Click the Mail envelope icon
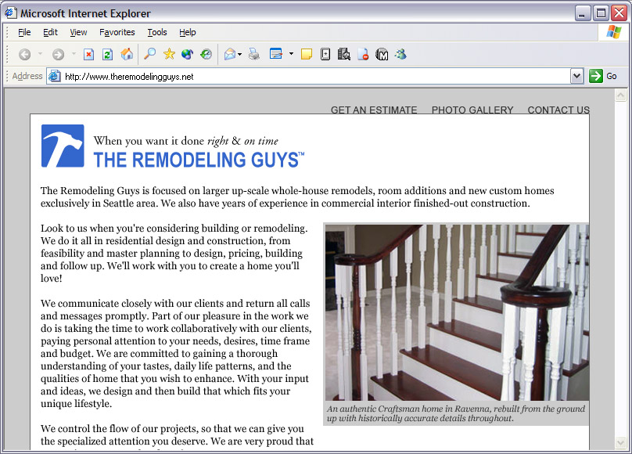This screenshot has height=454, width=632. [x=229, y=55]
